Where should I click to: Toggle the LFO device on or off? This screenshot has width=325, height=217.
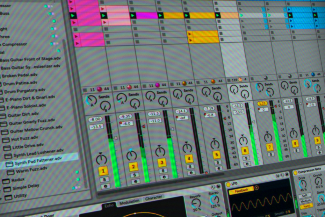click(x=228, y=184)
